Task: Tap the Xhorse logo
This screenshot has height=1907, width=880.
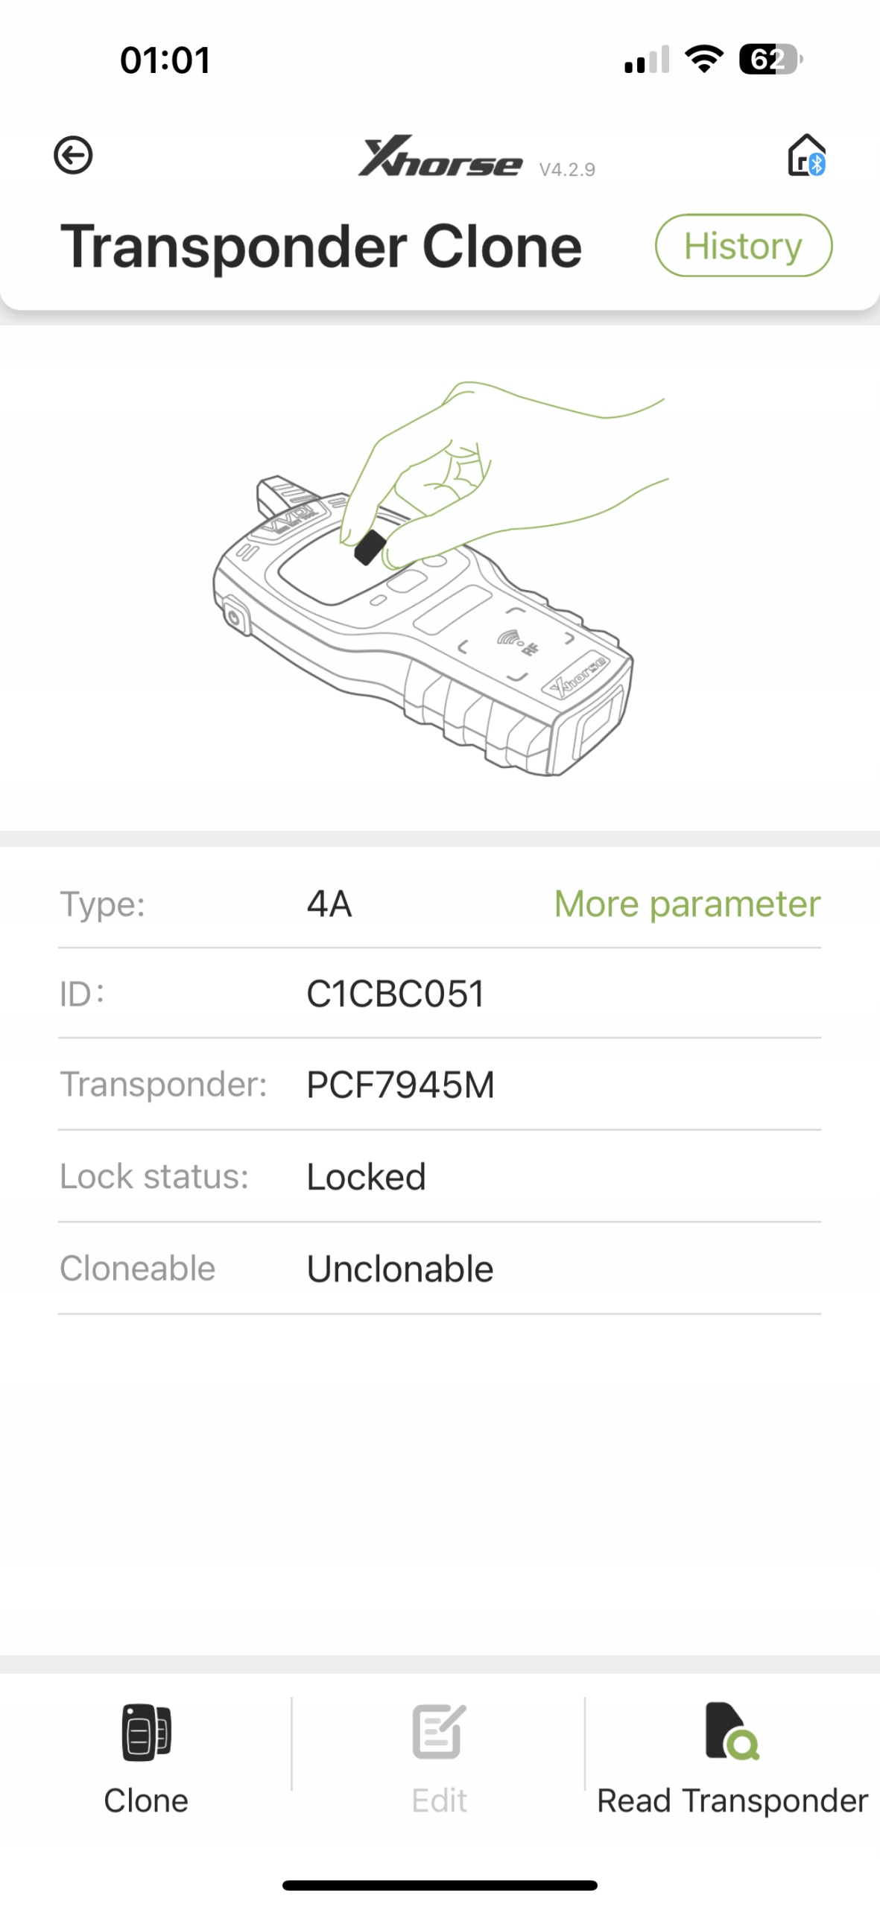Action: pyautogui.click(x=440, y=157)
